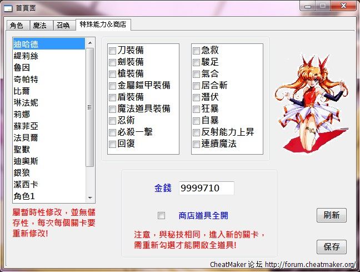
Task: Toggle the 必殺一擊 checkbox
Action: 113,132
